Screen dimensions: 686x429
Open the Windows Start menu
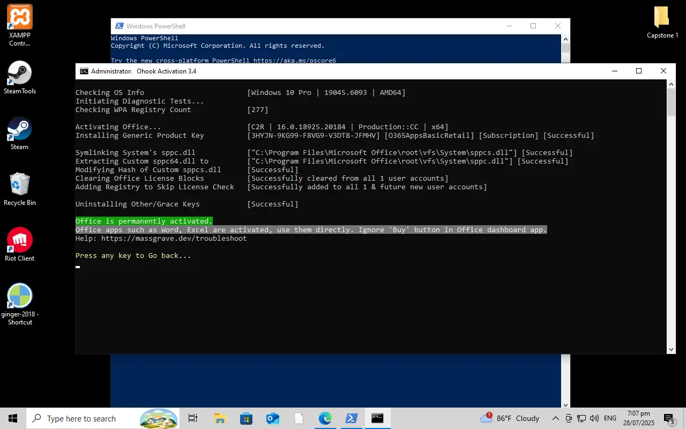pyautogui.click(x=13, y=418)
